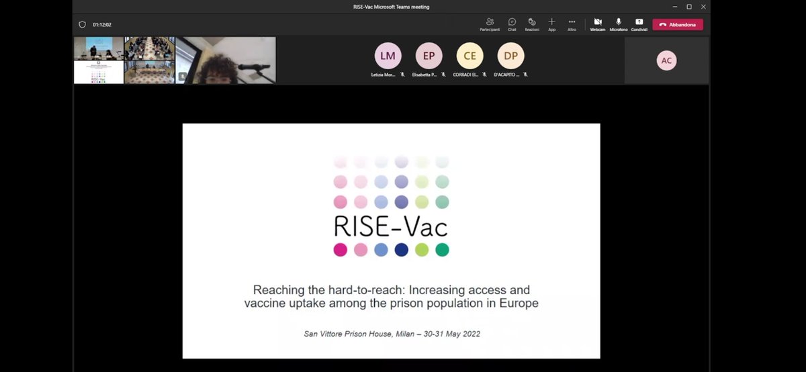806x372 pixels.
Task: Leave the meeting with Abbandona
Action: click(678, 25)
